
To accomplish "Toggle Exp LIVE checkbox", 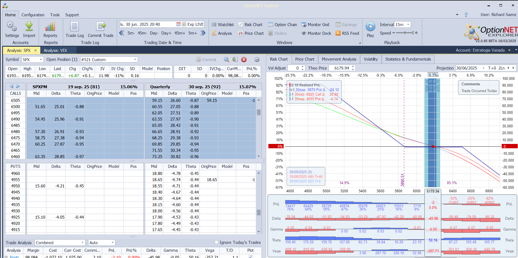I will point(184,24).
